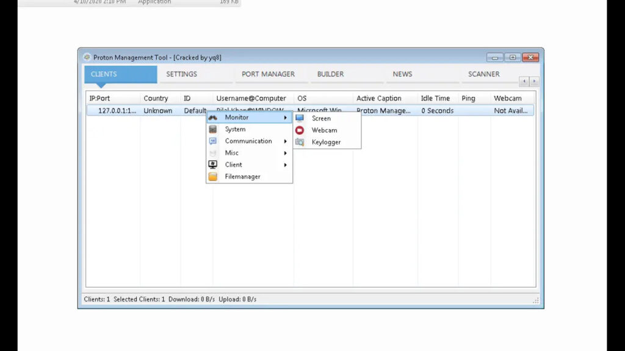Sort by the Active Caption column header
Screen dimensions: 625x351
click(385, 98)
